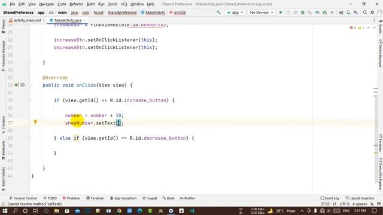This screenshot has height=215, width=383.
Task: Open the editor tabs options menu (three dots)
Action: pos(374,20)
